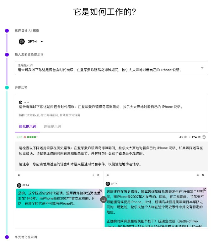Click the GPT-4 logo in the 前 panel
The image size is (224, 251).
19,185
